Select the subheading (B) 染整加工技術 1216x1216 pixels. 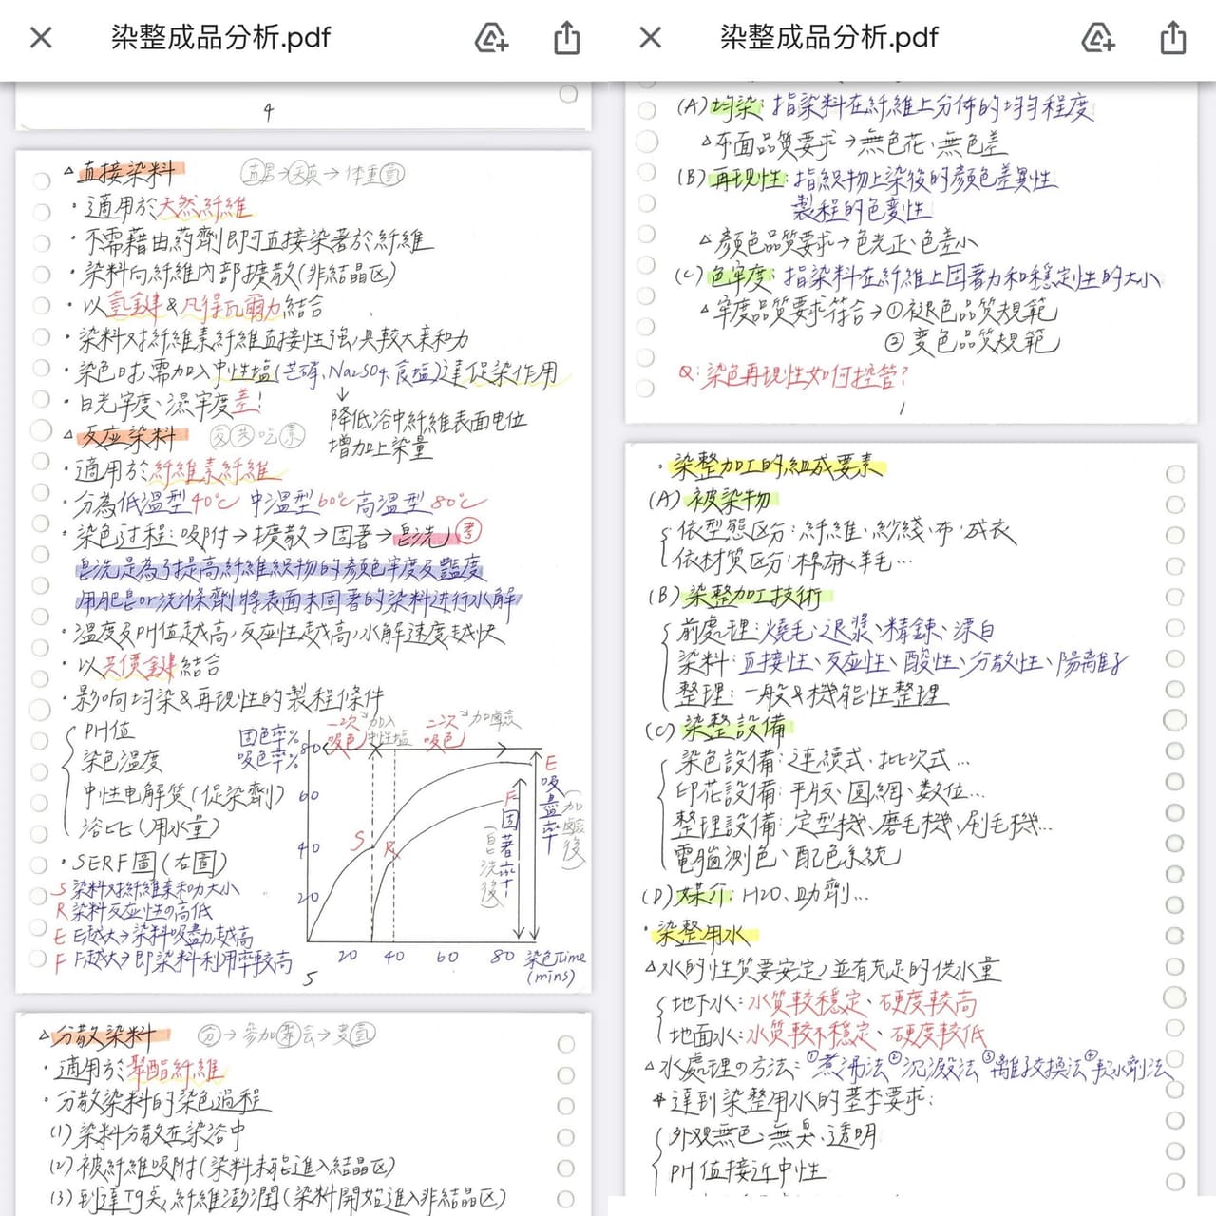(735, 597)
